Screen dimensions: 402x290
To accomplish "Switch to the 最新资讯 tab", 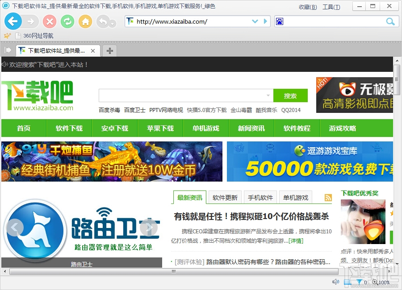I will pyautogui.click(x=190, y=198).
